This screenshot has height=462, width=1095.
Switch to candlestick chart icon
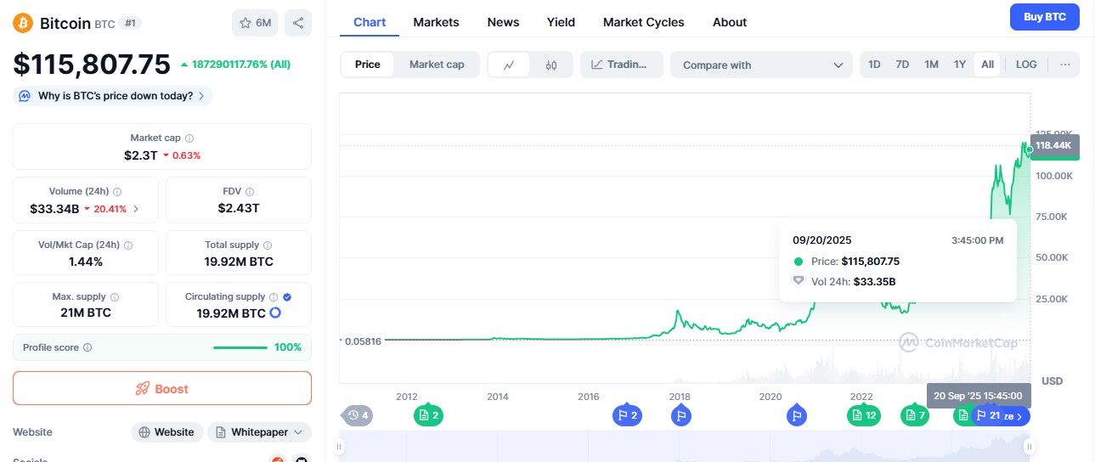(x=551, y=65)
